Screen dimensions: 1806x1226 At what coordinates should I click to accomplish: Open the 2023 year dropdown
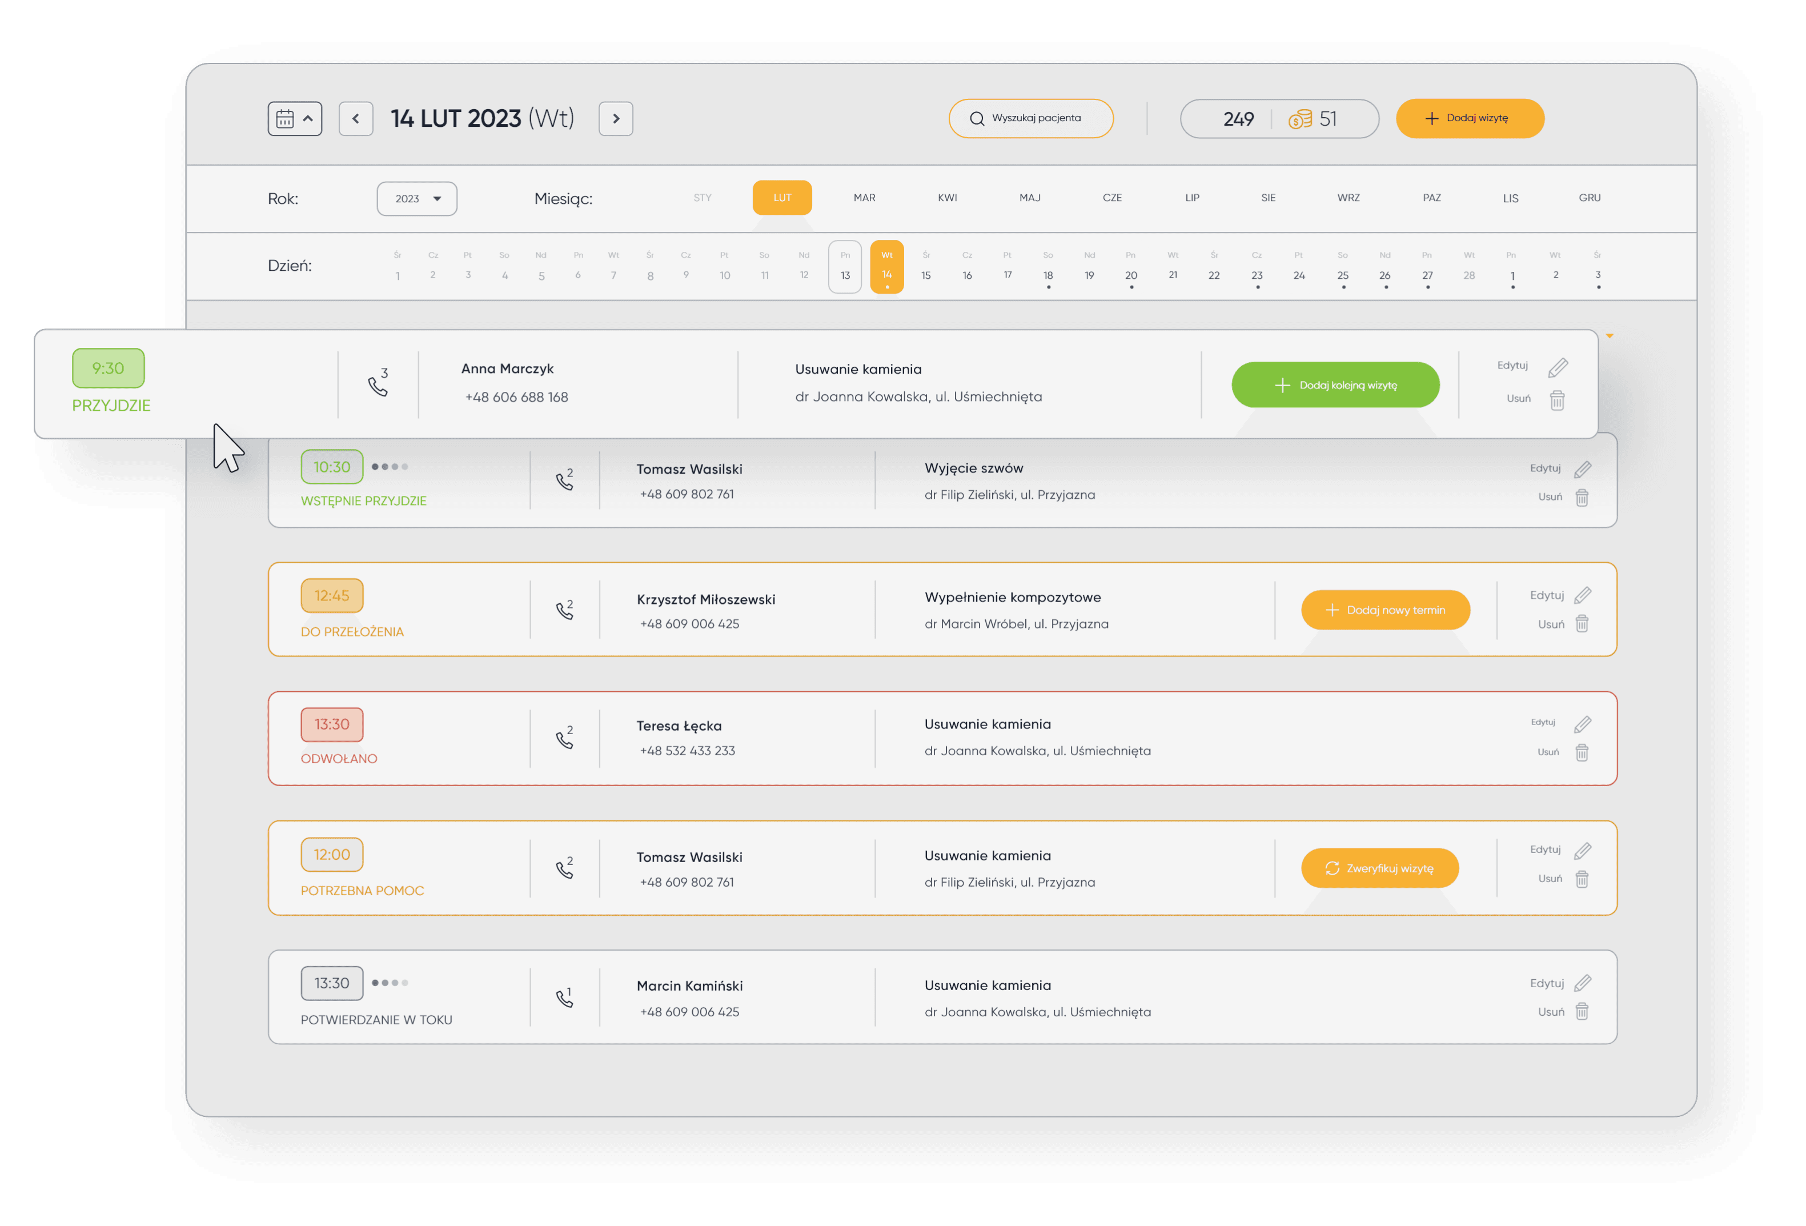tap(416, 199)
